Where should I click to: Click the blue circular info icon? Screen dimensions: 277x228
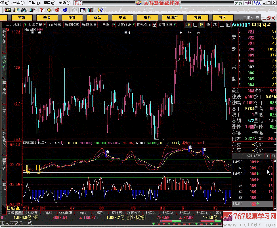pyautogui.click(x=65, y=10)
